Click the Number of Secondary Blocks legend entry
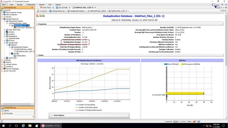 click(87, 107)
